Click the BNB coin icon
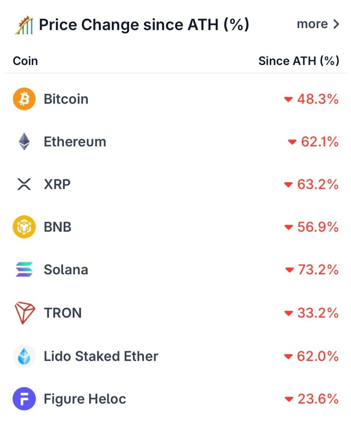351x422 pixels. (x=24, y=227)
